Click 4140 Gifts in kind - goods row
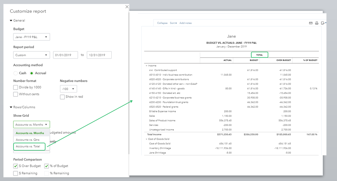The image size is (337, 181). (231, 88)
